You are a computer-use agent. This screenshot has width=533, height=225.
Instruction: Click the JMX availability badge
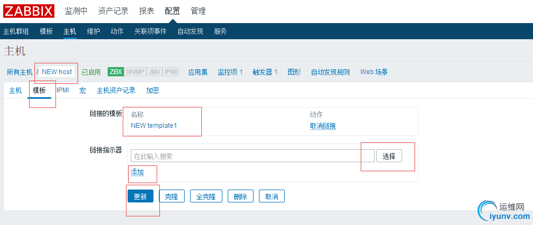(x=155, y=72)
